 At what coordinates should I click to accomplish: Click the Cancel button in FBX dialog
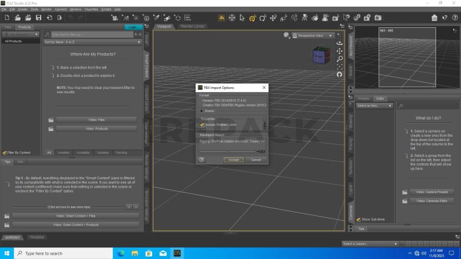click(255, 160)
